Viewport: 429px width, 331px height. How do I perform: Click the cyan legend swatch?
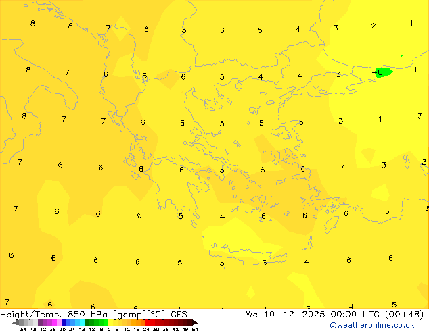(x=82, y=322)
